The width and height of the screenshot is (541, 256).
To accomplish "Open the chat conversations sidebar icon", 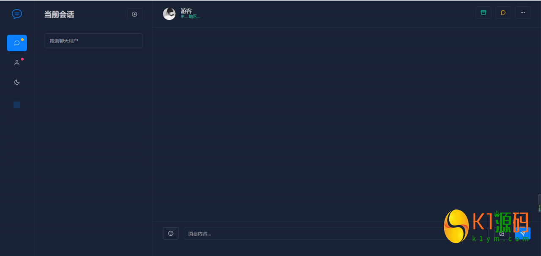I will point(17,43).
